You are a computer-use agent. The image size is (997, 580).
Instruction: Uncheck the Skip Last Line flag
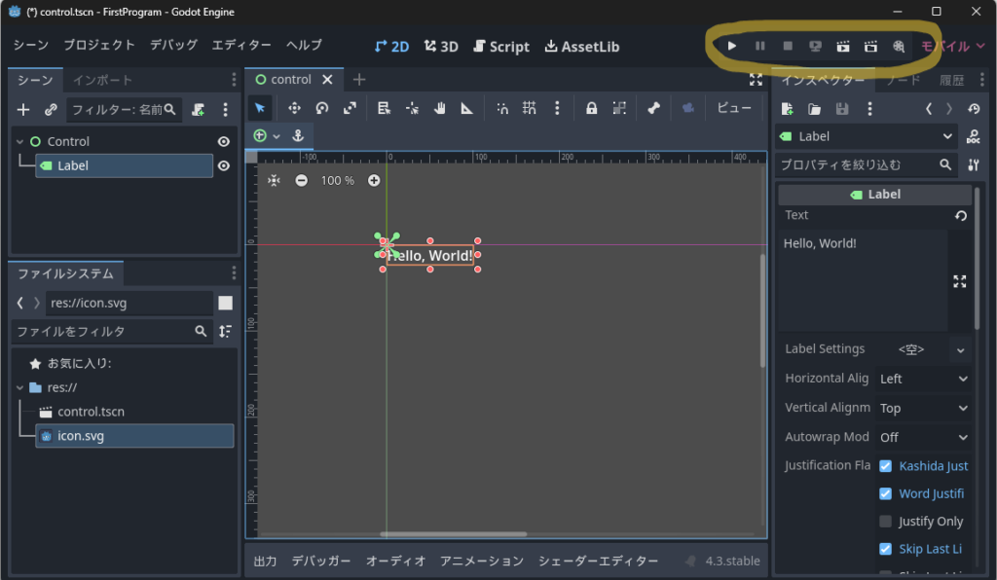coord(885,549)
